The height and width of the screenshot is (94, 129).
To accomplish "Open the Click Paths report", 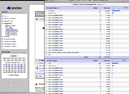I will 9,29.
